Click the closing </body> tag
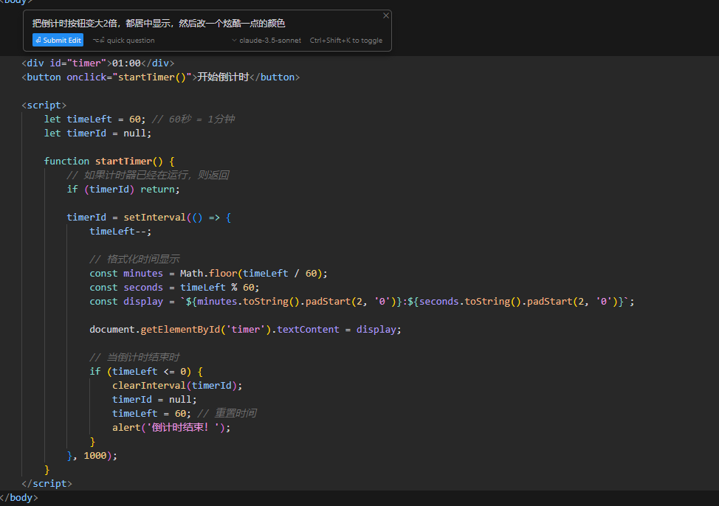Screen dimensions: 719x506 click(x=18, y=498)
